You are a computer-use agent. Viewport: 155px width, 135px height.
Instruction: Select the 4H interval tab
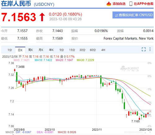[103, 50]
